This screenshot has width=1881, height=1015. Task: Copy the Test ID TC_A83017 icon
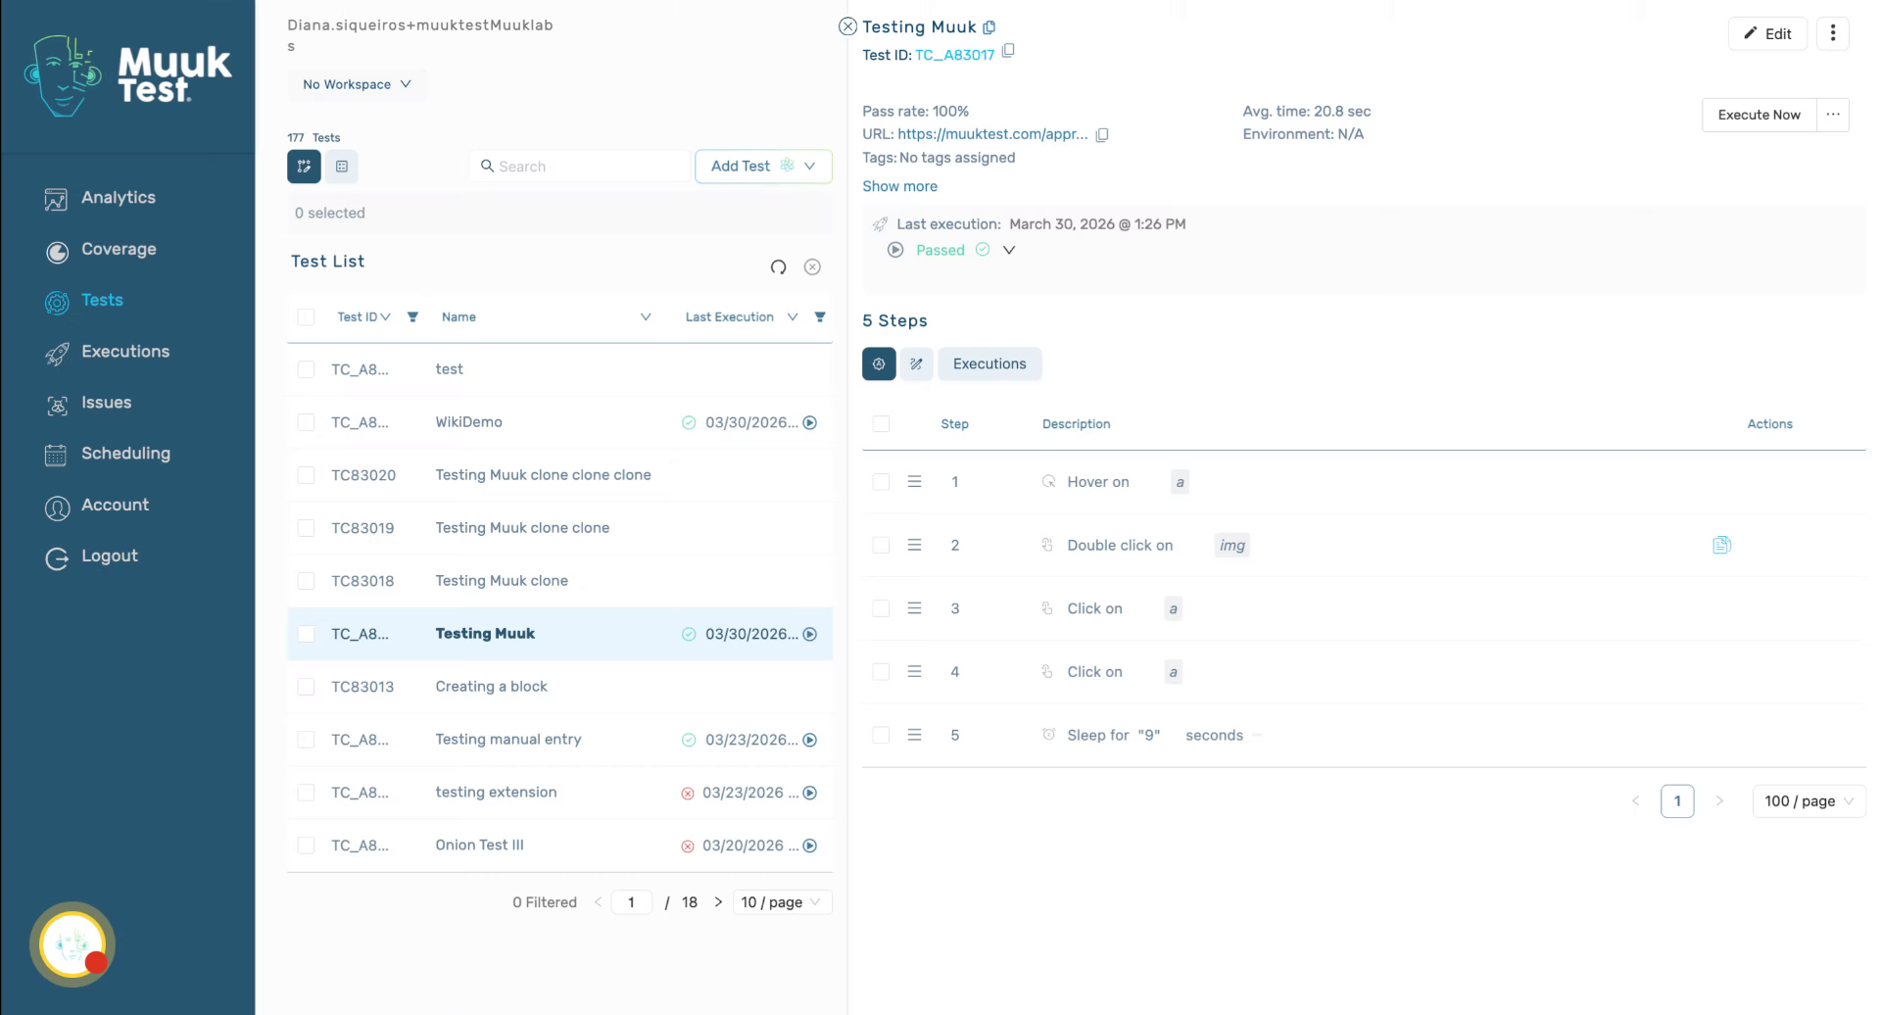coord(1008,51)
